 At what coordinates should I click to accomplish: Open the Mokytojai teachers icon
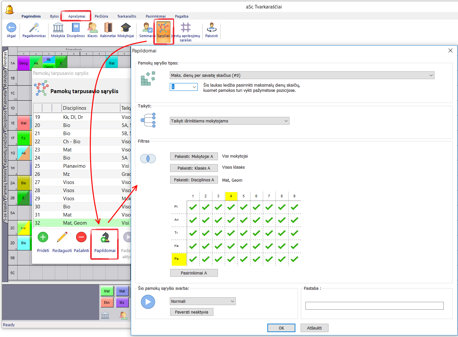click(x=126, y=28)
